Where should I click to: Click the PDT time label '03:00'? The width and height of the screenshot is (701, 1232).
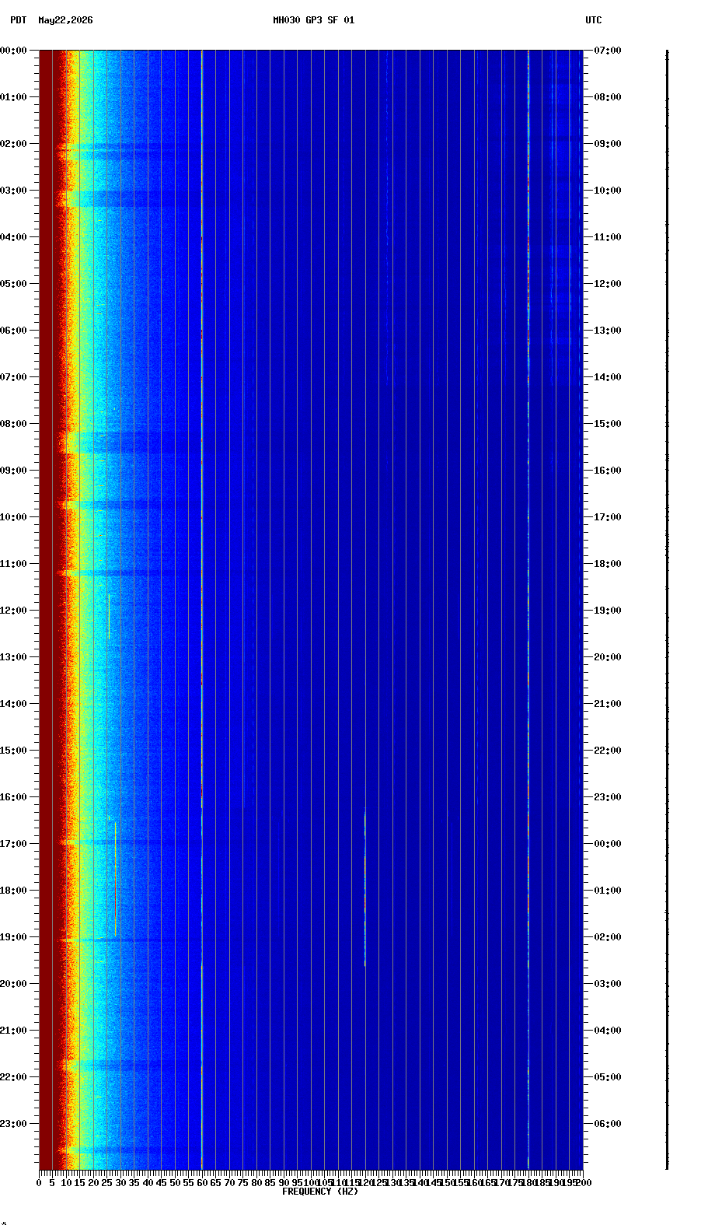point(13,191)
